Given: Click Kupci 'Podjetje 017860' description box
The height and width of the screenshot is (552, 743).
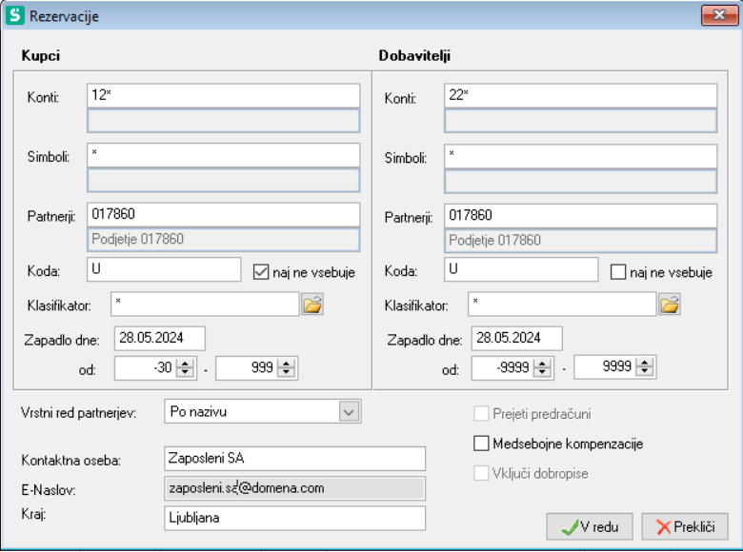Looking at the screenshot, I should point(223,239).
